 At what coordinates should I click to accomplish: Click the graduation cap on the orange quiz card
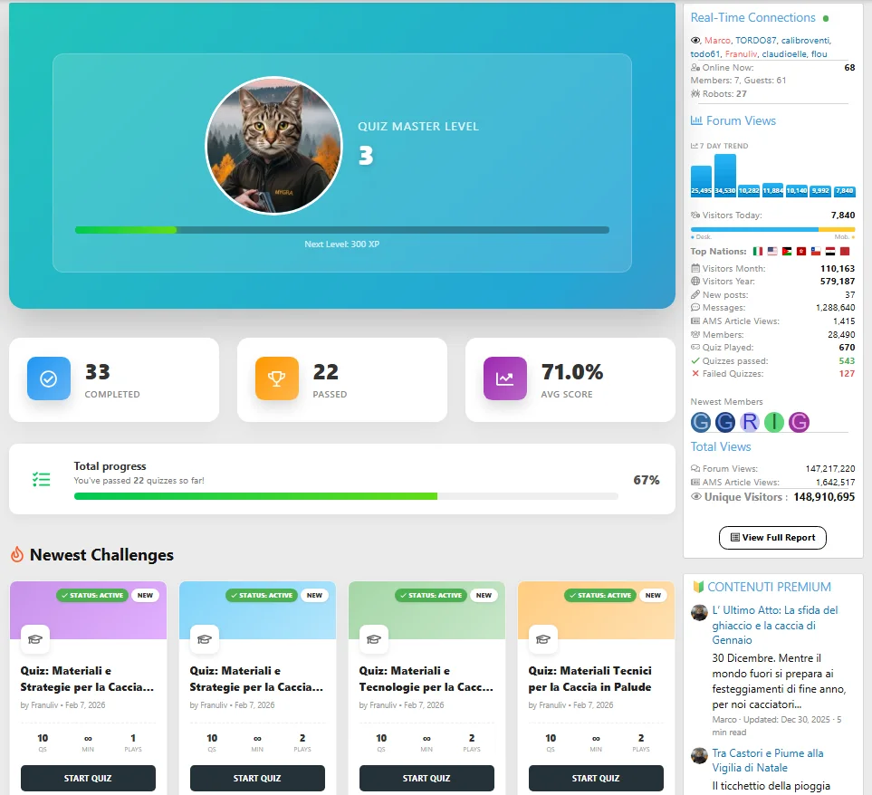click(x=543, y=639)
